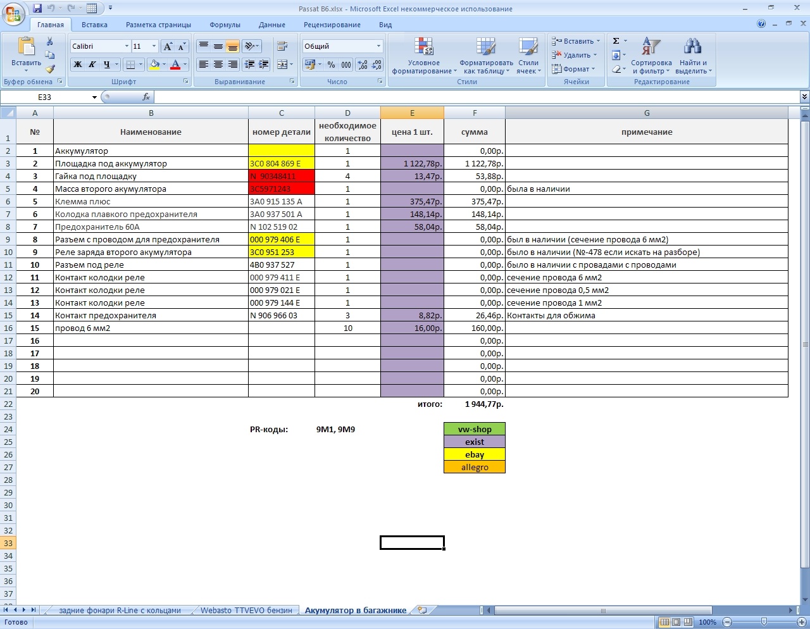
Task: Click the Удалить cells button
Action: coord(575,55)
